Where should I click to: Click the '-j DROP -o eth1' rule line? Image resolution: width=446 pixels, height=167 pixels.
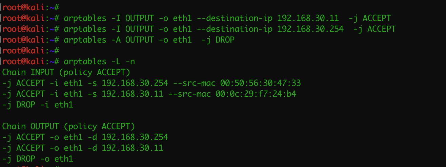pos(38,159)
